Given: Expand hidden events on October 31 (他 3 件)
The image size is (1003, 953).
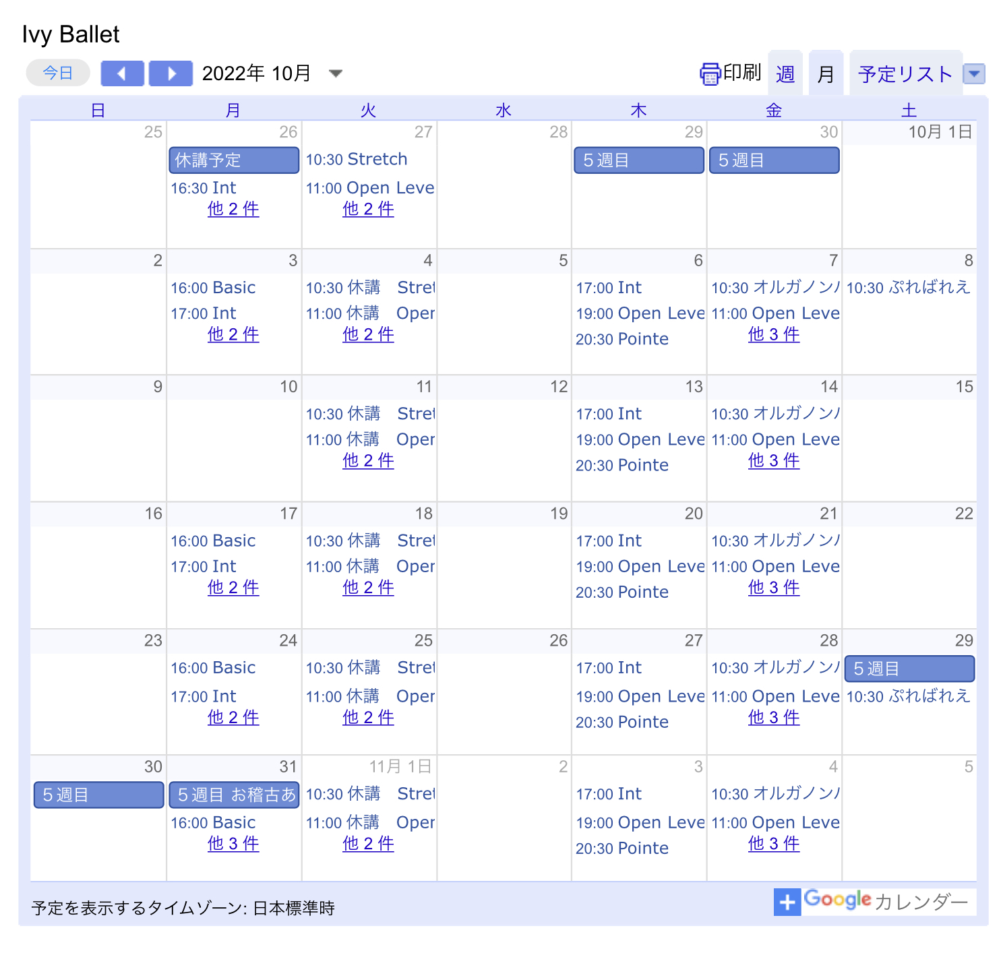Looking at the screenshot, I should pos(233,843).
